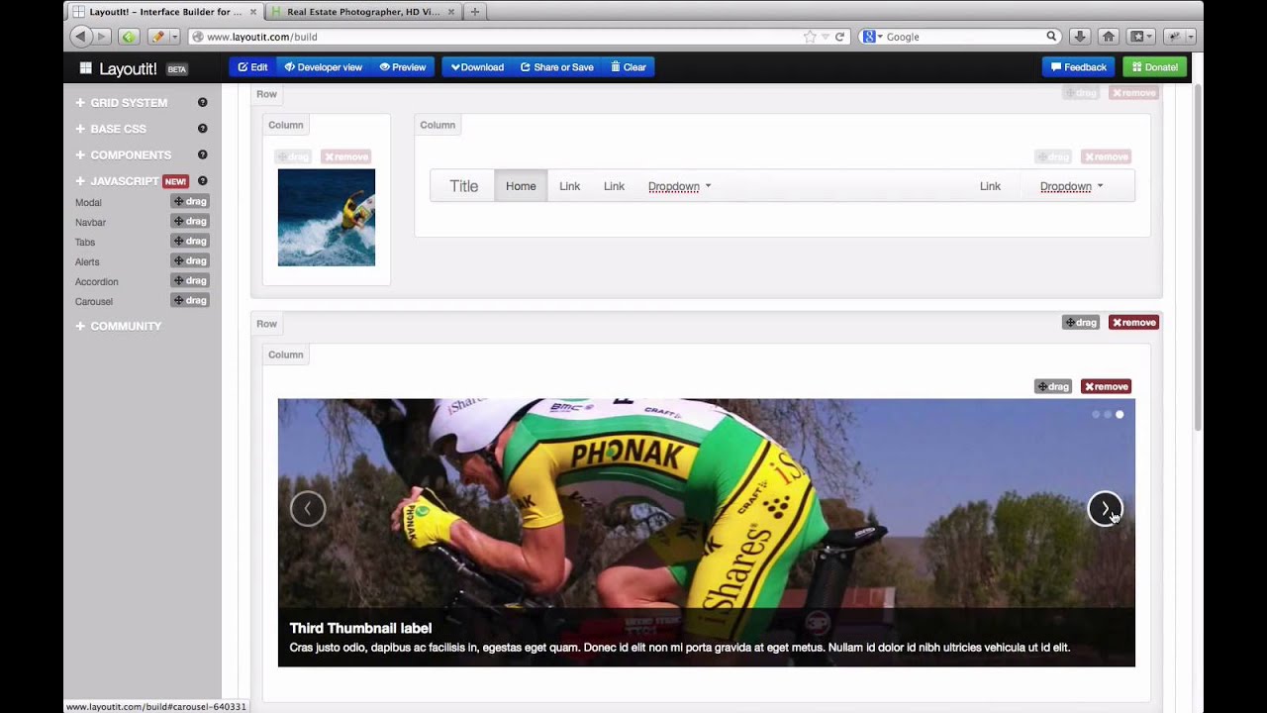
Task: Click the browser back arrow button
Action: (80, 37)
